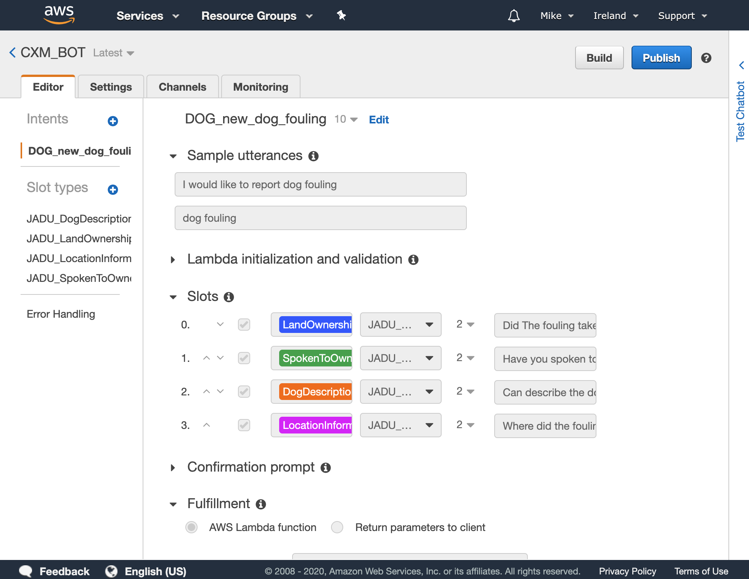Image resolution: width=749 pixels, height=579 pixels.
Task: Add a new intent with plus icon
Action: (x=113, y=121)
